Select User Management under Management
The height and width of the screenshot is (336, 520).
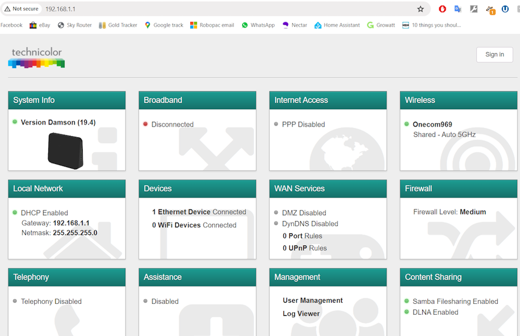[x=313, y=301]
